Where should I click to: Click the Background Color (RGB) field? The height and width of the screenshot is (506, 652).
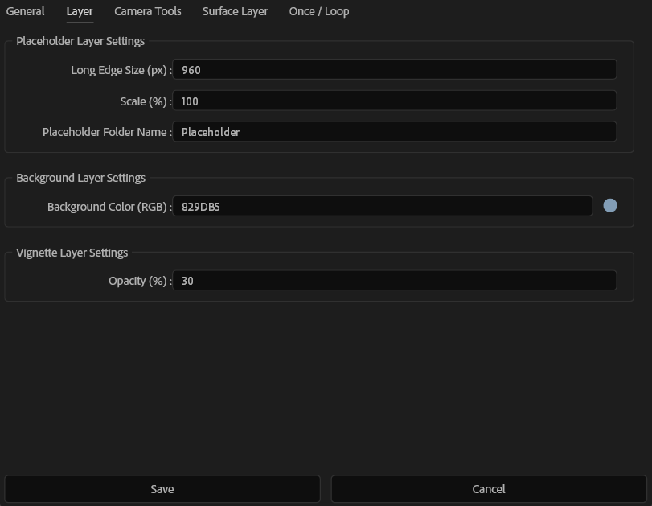[x=383, y=205]
